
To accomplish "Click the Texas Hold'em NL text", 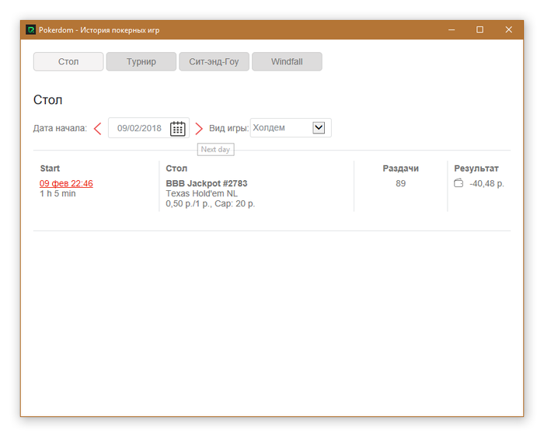I will [201, 193].
